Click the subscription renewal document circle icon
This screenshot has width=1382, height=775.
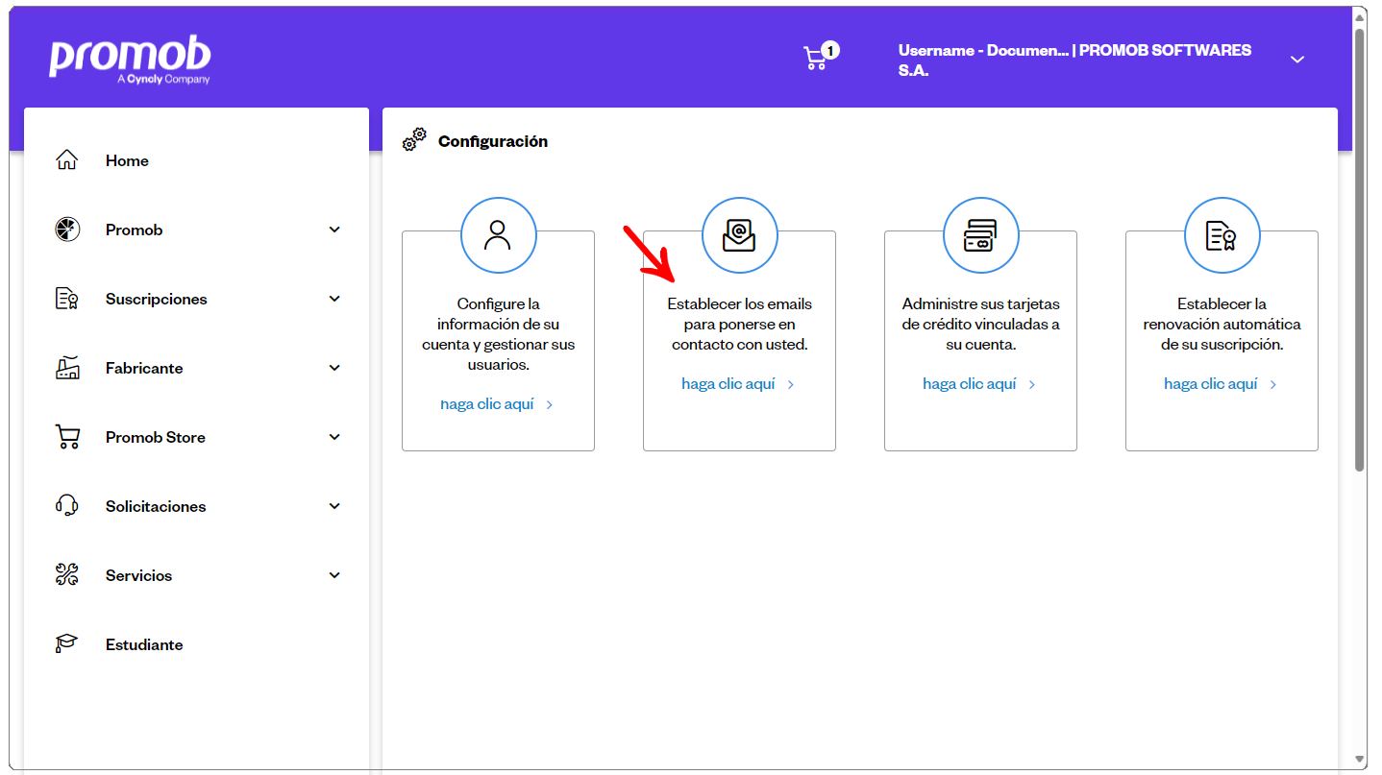pyautogui.click(x=1222, y=234)
